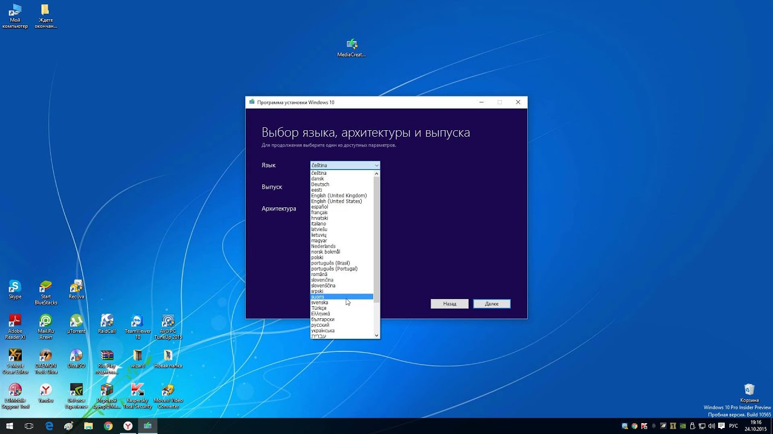Open Task View on the taskbar

[x=28, y=426]
